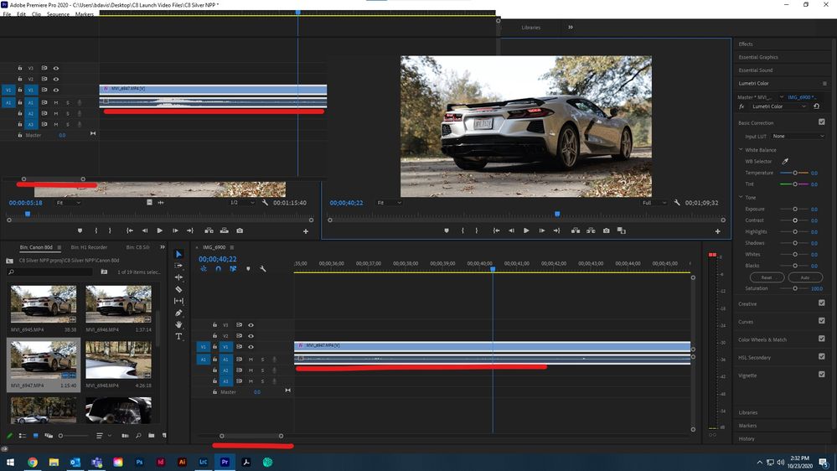Select the Razor tool in the toolbar

[x=178, y=289]
